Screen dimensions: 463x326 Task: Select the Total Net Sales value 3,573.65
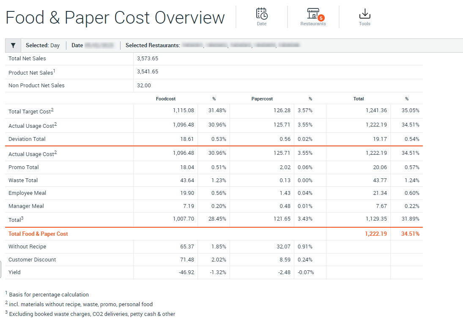pos(147,58)
